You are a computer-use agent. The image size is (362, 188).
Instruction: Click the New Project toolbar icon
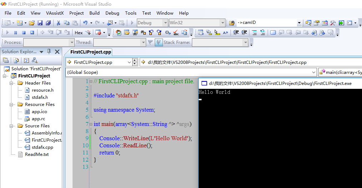pos(8,23)
